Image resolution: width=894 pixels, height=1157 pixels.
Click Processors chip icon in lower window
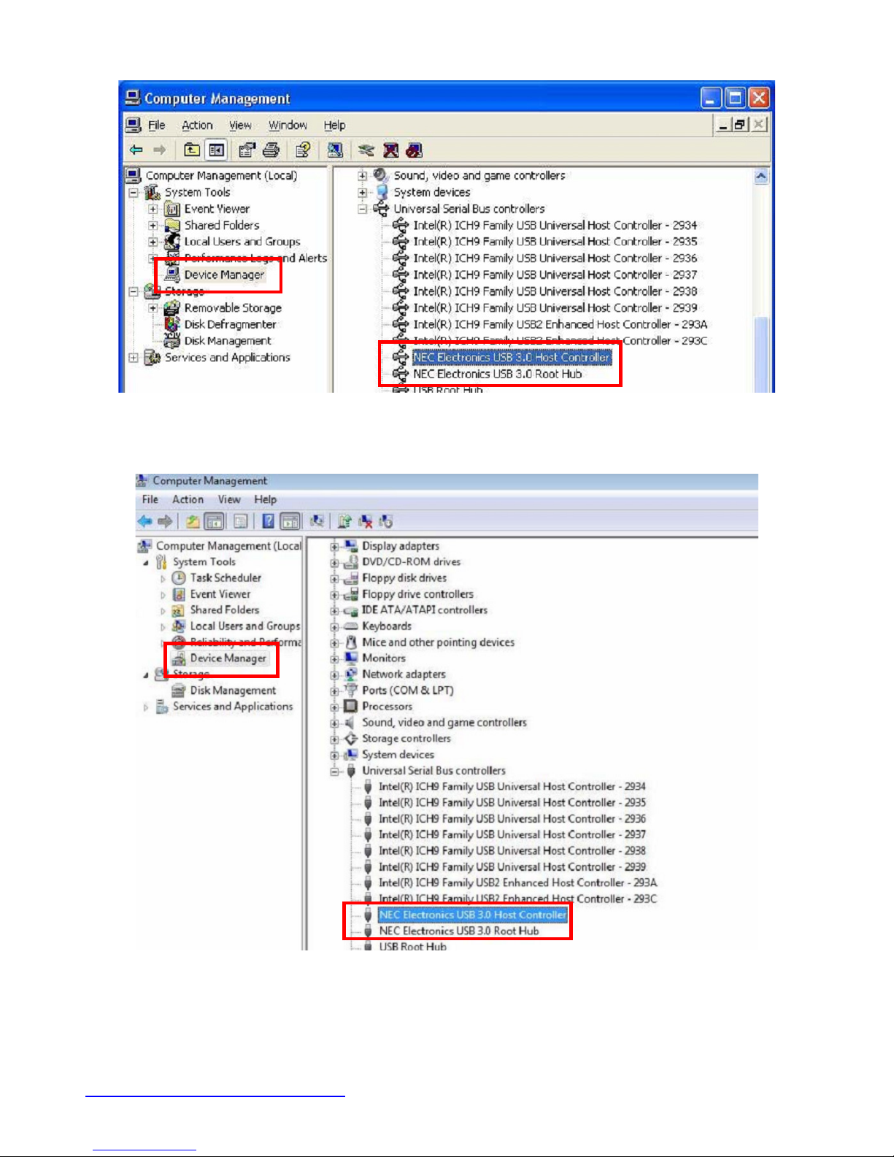[x=350, y=706]
